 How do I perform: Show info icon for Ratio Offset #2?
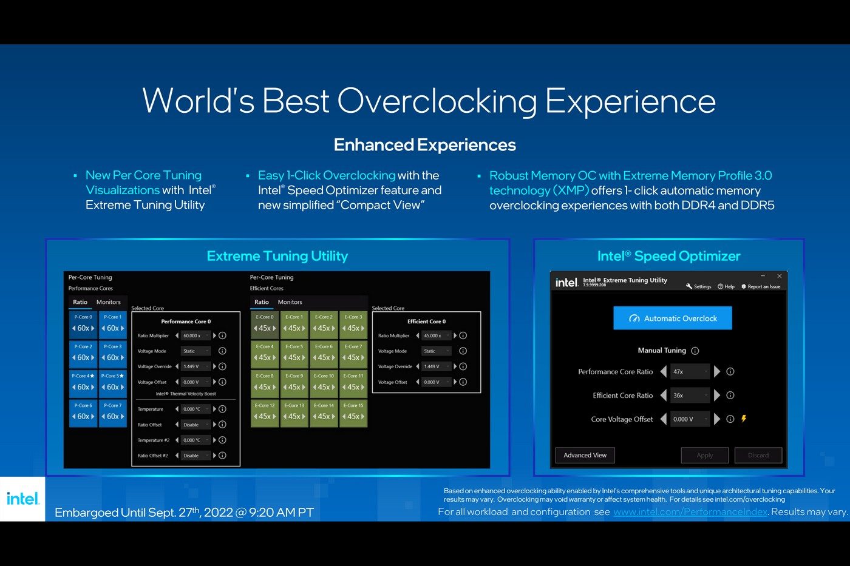222,456
